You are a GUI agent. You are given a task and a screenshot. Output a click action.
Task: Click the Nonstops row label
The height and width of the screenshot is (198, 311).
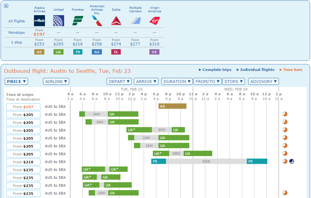pos(17,32)
